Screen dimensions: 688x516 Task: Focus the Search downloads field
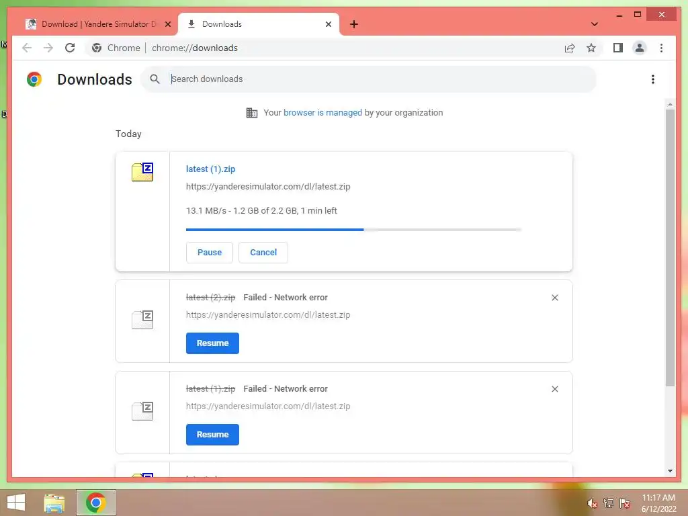pos(369,79)
